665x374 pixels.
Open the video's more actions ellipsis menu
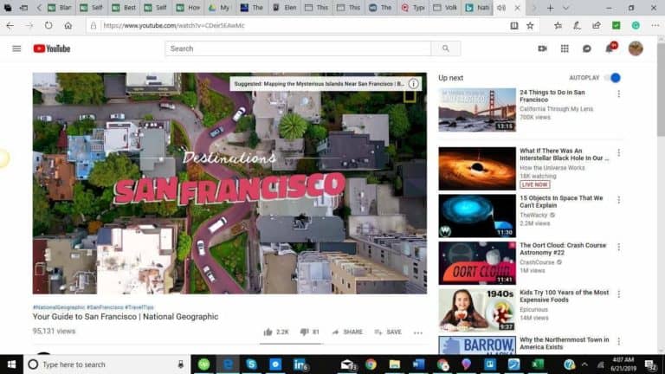pyautogui.click(x=418, y=332)
